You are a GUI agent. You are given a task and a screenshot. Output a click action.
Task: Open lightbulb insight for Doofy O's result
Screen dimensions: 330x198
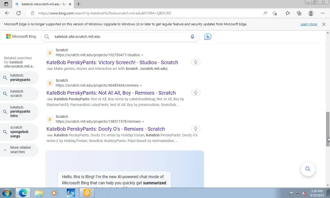[196, 129]
